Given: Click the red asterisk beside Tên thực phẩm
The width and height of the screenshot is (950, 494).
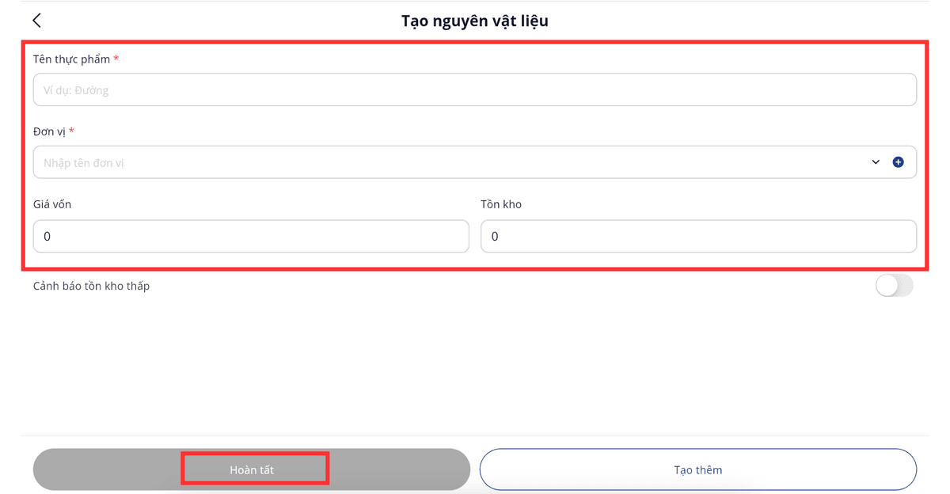Looking at the screenshot, I should pyautogui.click(x=116, y=59).
